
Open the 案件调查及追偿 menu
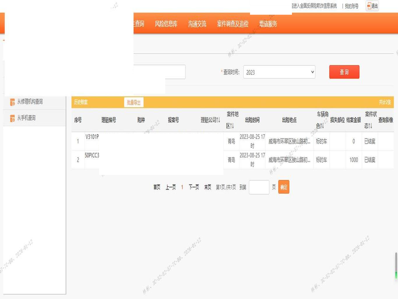click(232, 24)
